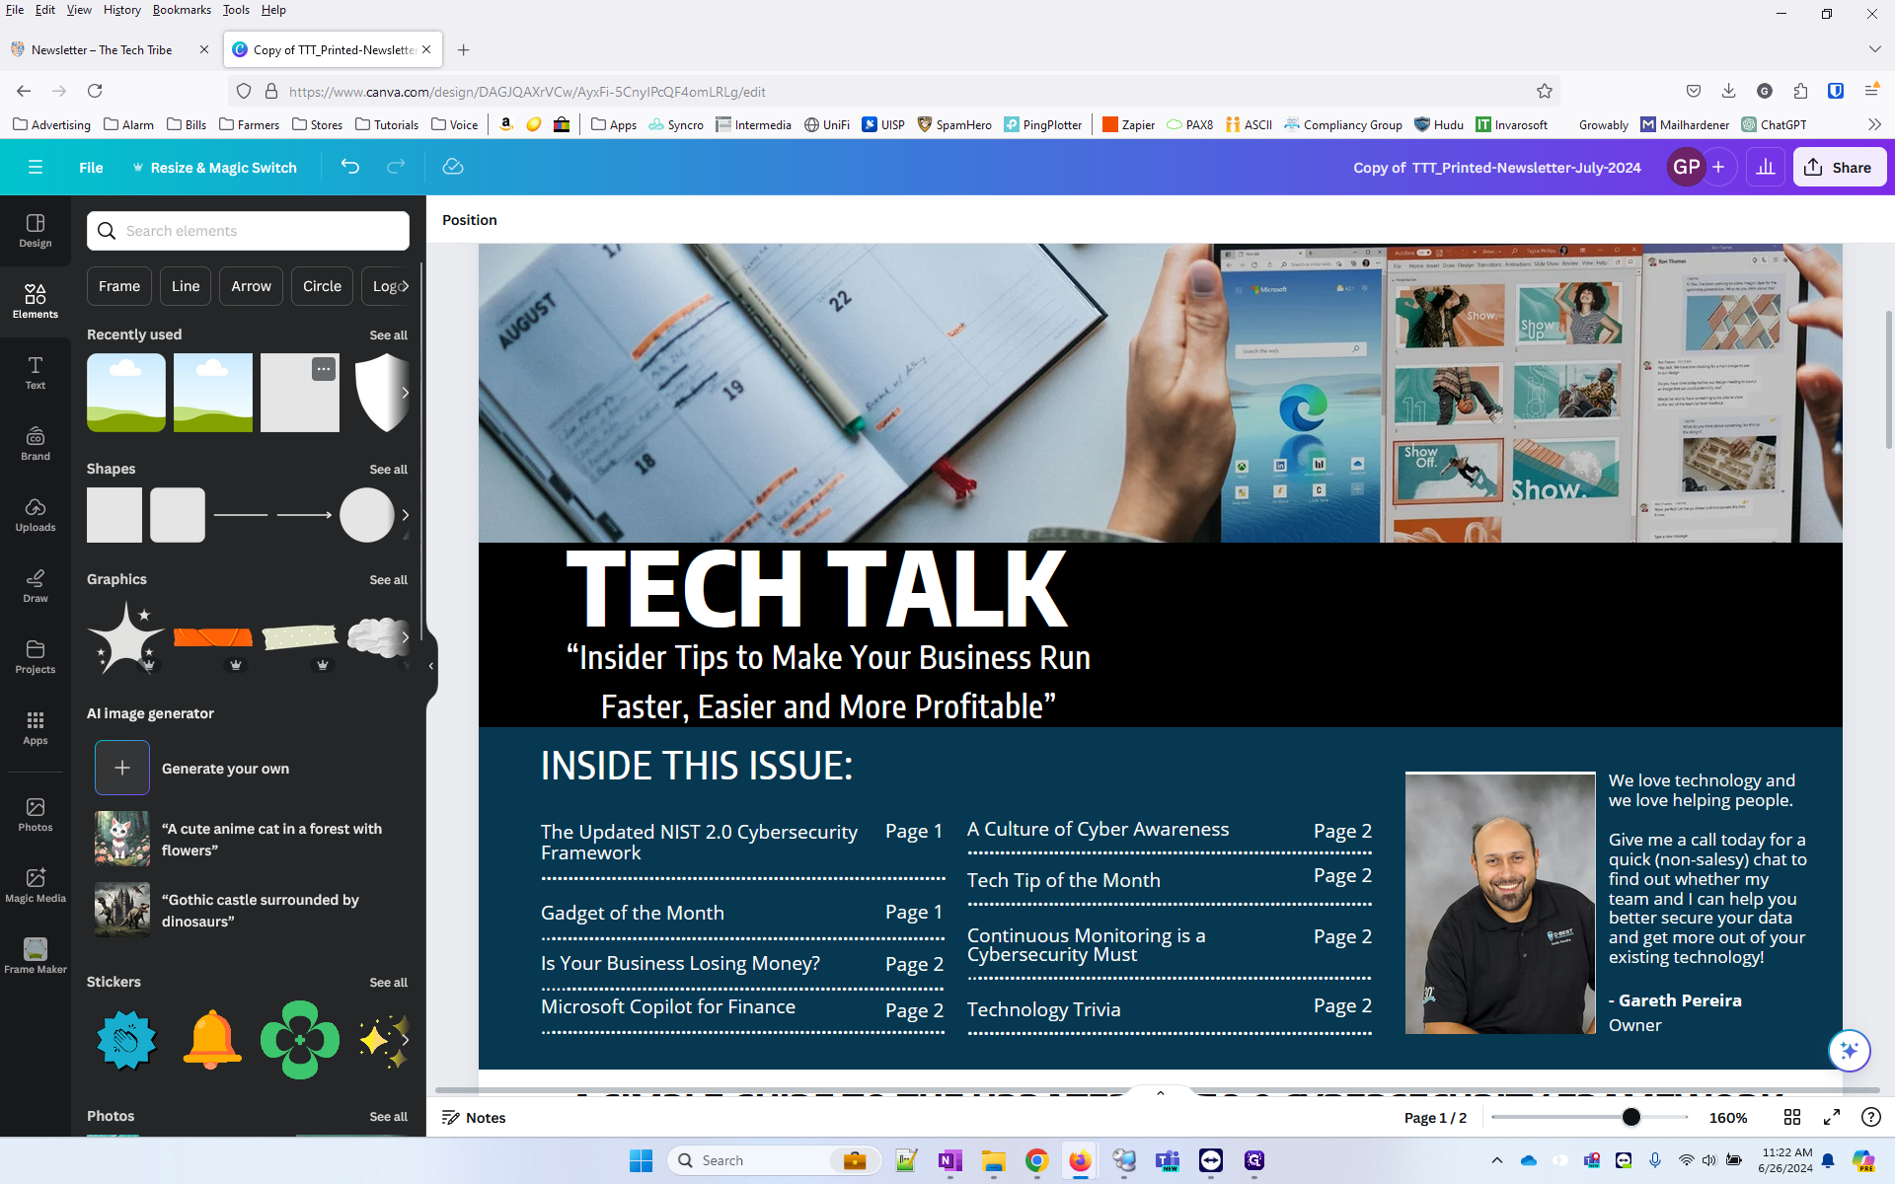
Task: Click the Undo arrow in Canva toolbar
Action: (350, 167)
